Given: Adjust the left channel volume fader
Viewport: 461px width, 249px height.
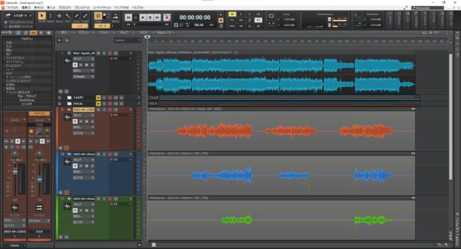Looking at the screenshot, I should click(x=15, y=171).
